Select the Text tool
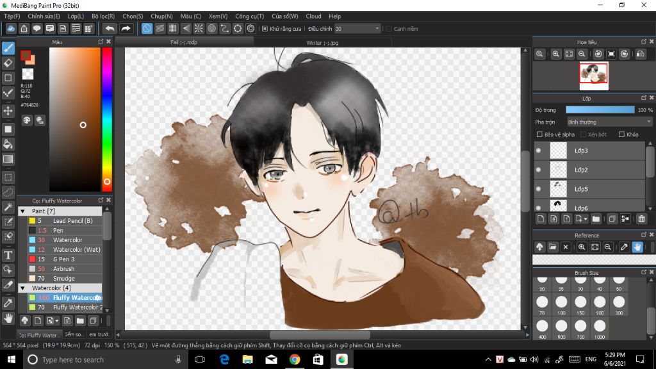Image resolution: width=656 pixels, height=369 pixels. pos(8,255)
